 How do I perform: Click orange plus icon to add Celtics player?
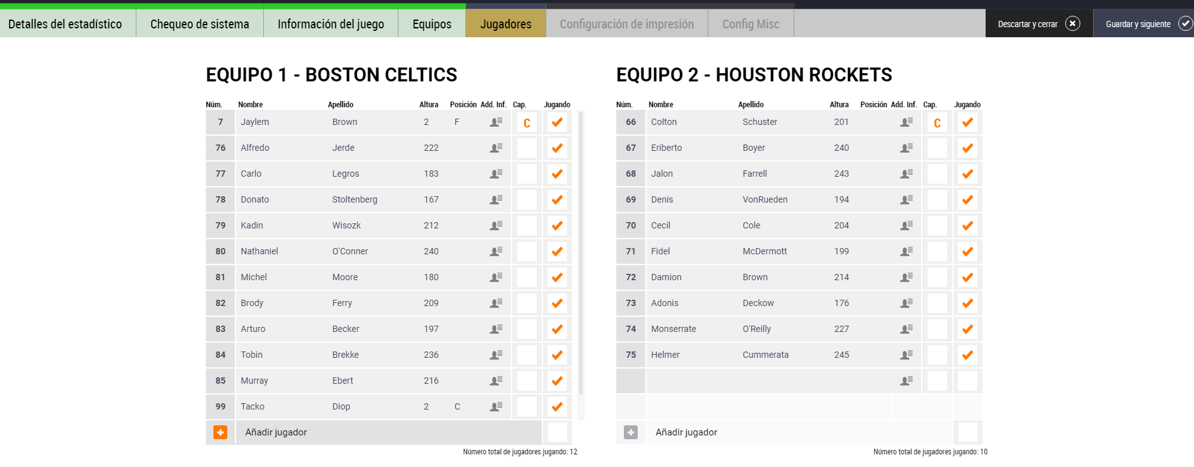[220, 432]
